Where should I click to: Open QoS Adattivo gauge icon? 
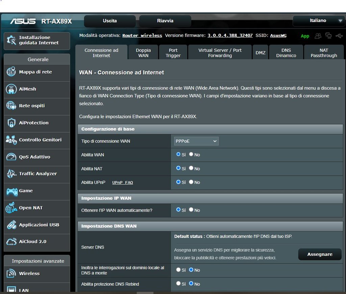(11, 157)
